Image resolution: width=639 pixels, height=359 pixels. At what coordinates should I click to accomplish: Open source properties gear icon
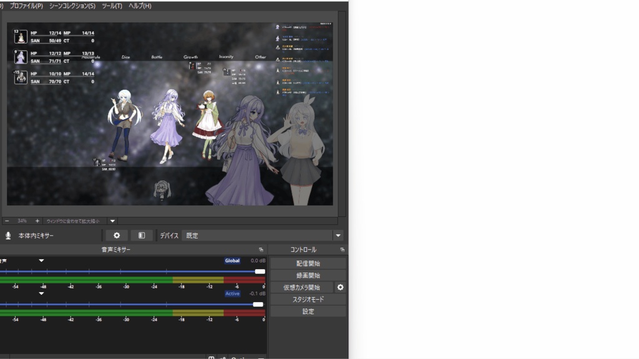117,235
